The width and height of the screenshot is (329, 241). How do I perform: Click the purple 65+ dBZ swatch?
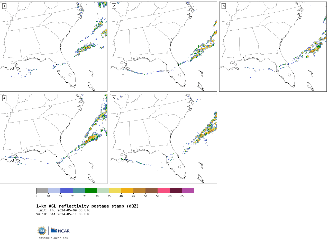tap(188, 191)
